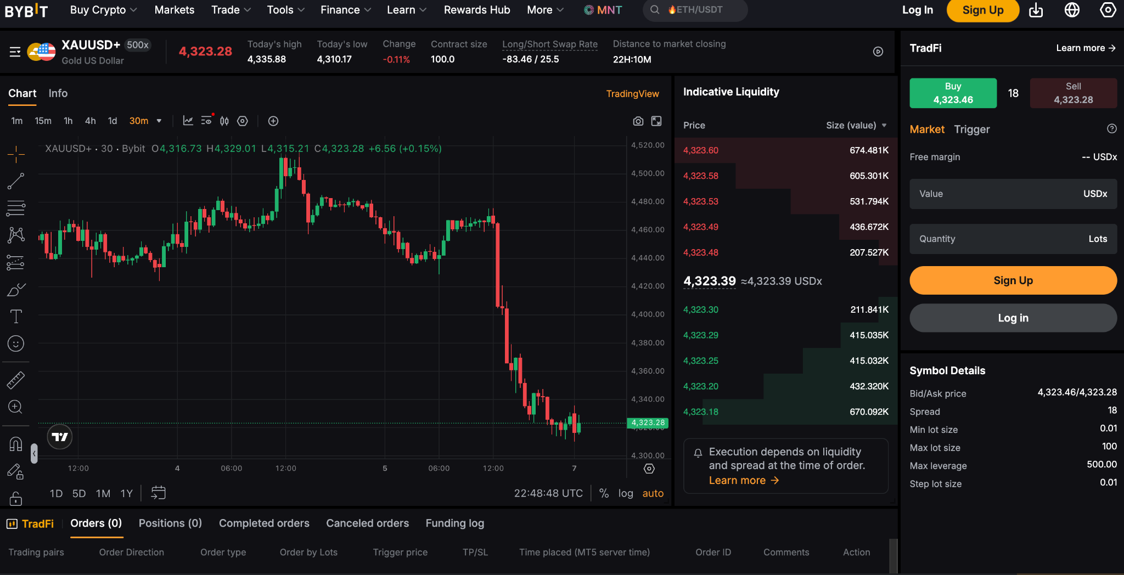The width and height of the screenshot is (1124, 575).
Task: Click the Quantity Lots input field
Action: tap(1013, 239)
